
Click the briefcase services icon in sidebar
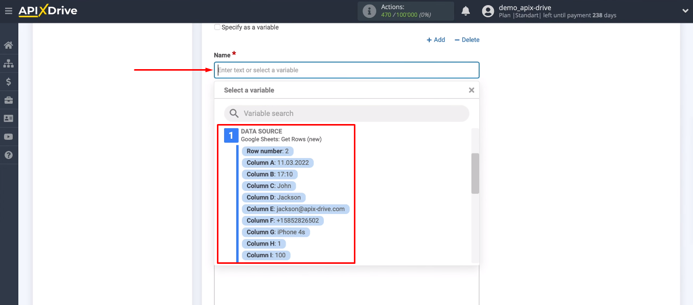click(9, 100)
